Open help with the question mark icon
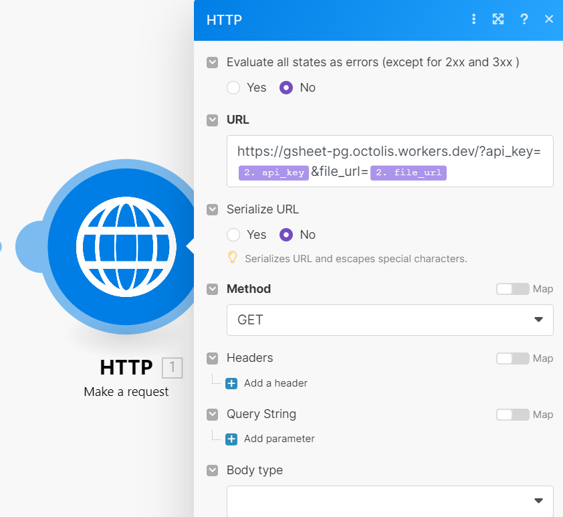The image size is (563, 517). click(x=524, y=19)
